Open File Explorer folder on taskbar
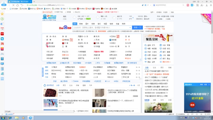The height and width of the screenshot is (120, 213). (x=17, y=118)
